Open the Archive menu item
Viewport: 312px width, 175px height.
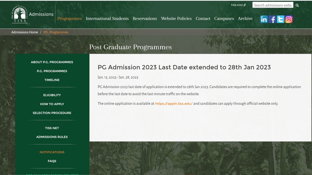click(x=245, y=18)
